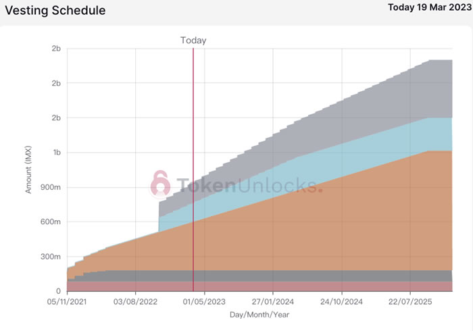Click the 24/10/2024 date tick label

(x=341, y=301)
